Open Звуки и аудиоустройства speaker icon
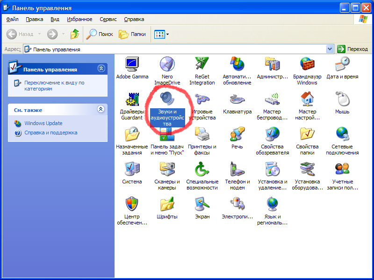The height and width of the screenshot is (280, 374). pos(167,98)
